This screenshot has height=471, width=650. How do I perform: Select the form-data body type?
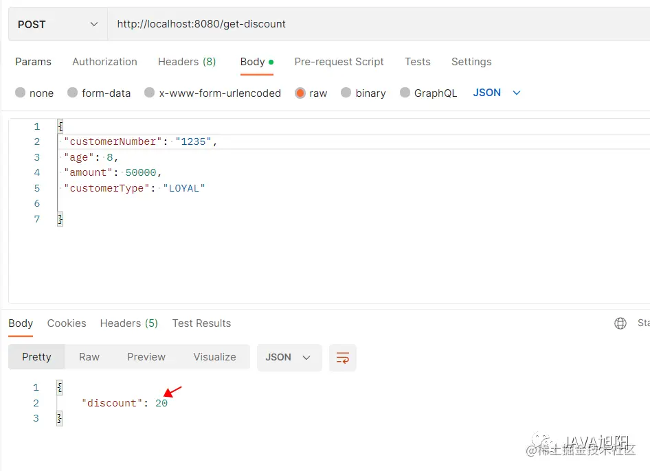click(99, 93)
